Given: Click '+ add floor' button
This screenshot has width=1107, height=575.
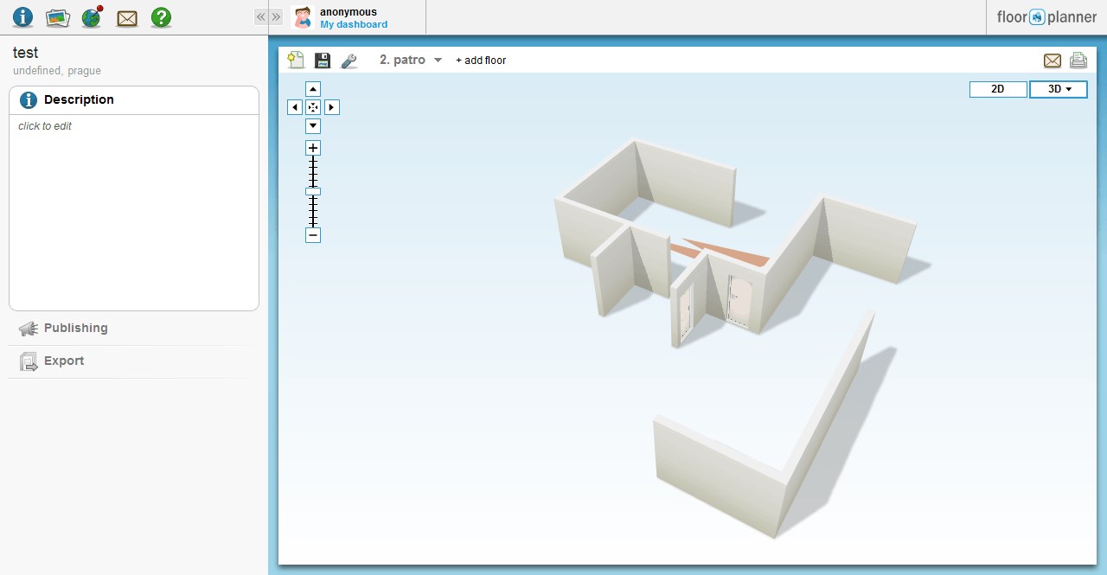Looking at the screenshot, I should (x=481, y=61).
